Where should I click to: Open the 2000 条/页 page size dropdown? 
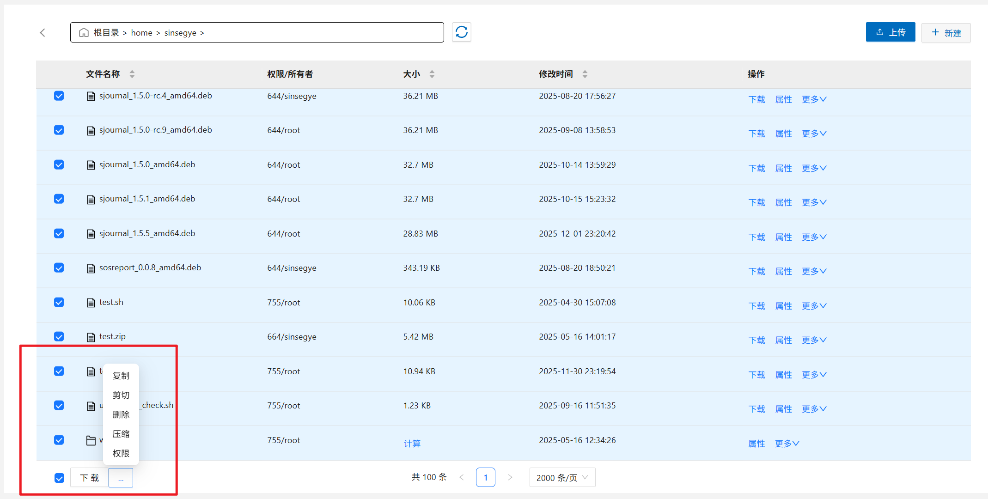tap(562, 477)
